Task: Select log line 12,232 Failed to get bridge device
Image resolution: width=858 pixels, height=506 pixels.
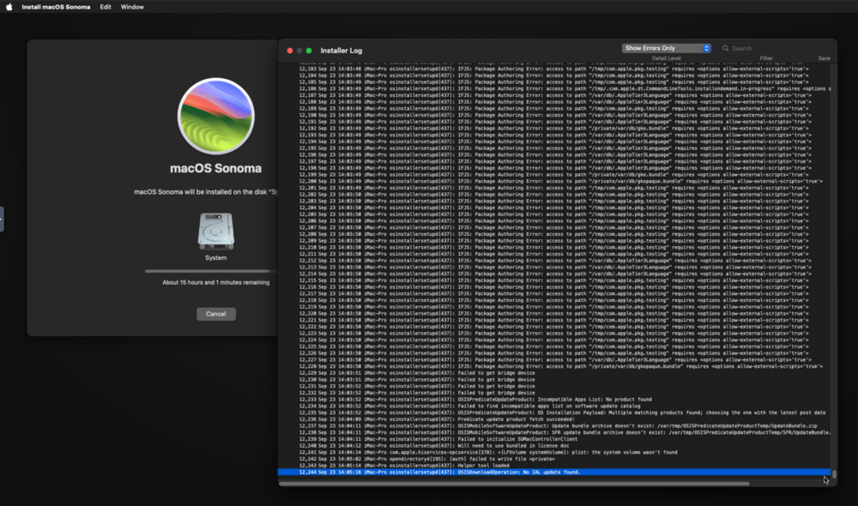Action: coord(553,393)
